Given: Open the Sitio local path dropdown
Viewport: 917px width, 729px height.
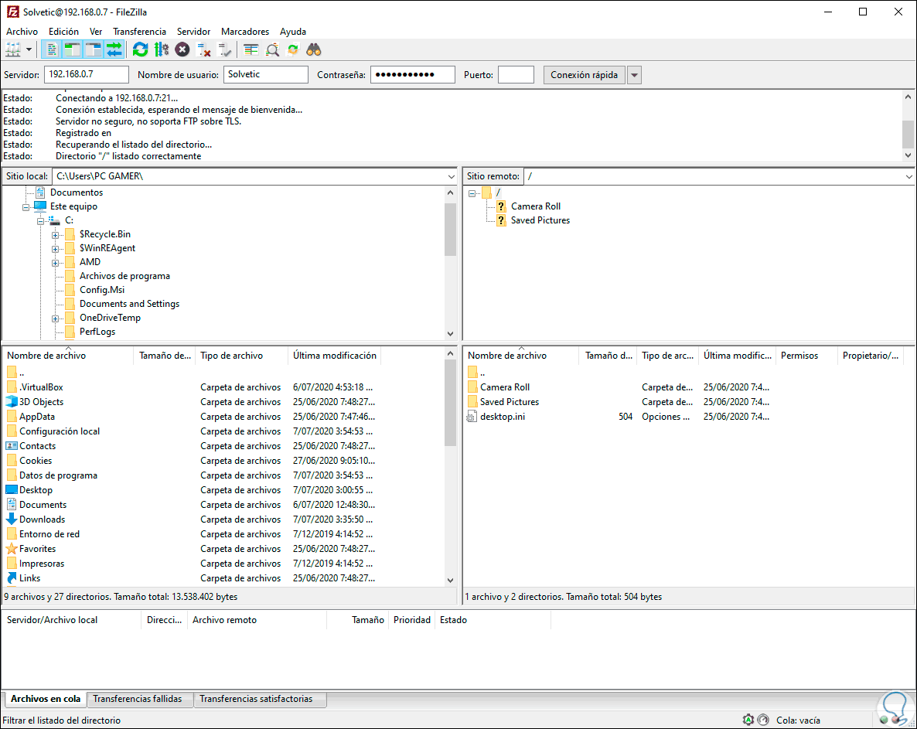Looking at the screenshot, I should tap(451, 176).
